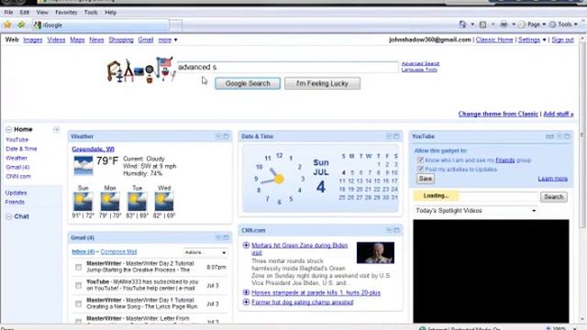The image size is (587, 330).
Task: Open the File menu
Action: pyautogui.click(x=8, y=12)
